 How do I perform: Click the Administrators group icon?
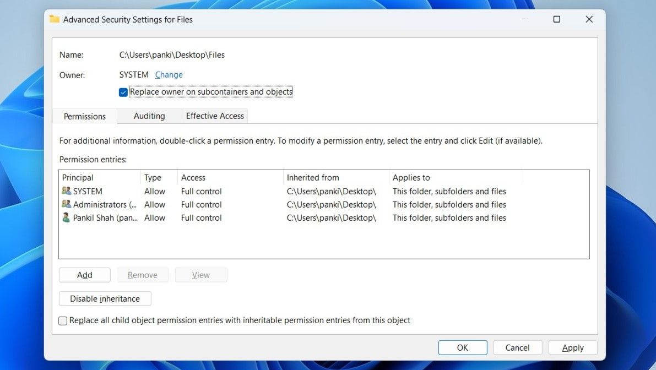pos(67,204)
